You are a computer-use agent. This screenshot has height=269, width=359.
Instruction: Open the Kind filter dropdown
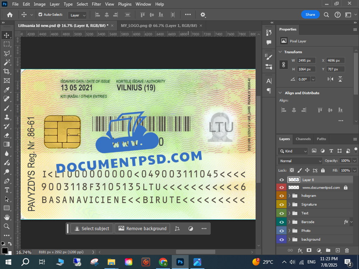click(x=293, y=151)
